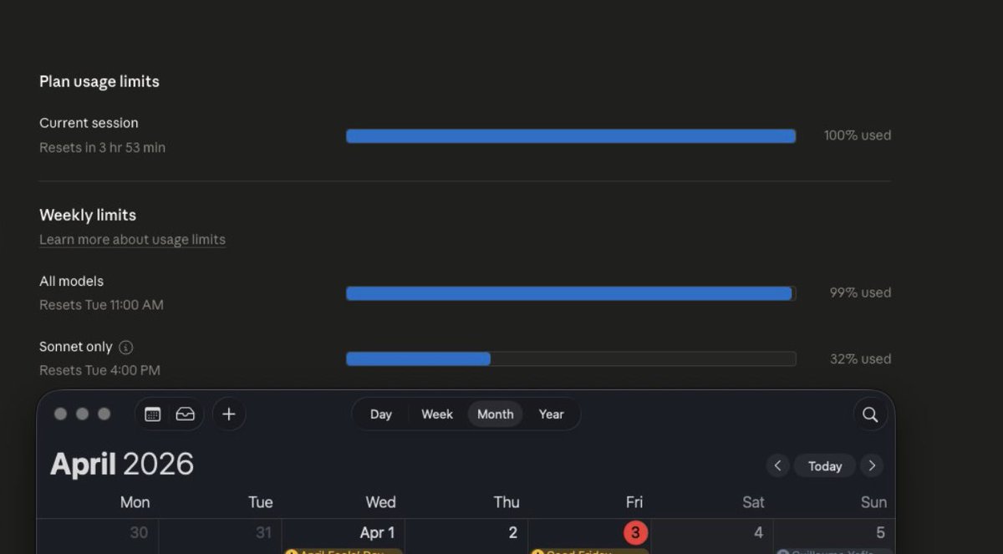Select Thursday 2 date in calendar
The image size is (1003, 554).
tap(512, 533)
